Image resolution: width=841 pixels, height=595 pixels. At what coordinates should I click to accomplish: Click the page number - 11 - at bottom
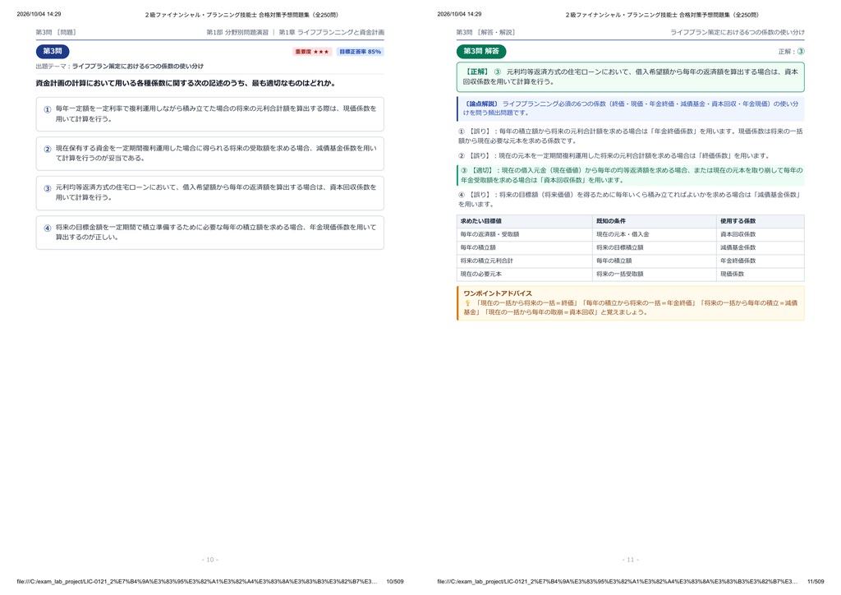click(630, 560)
